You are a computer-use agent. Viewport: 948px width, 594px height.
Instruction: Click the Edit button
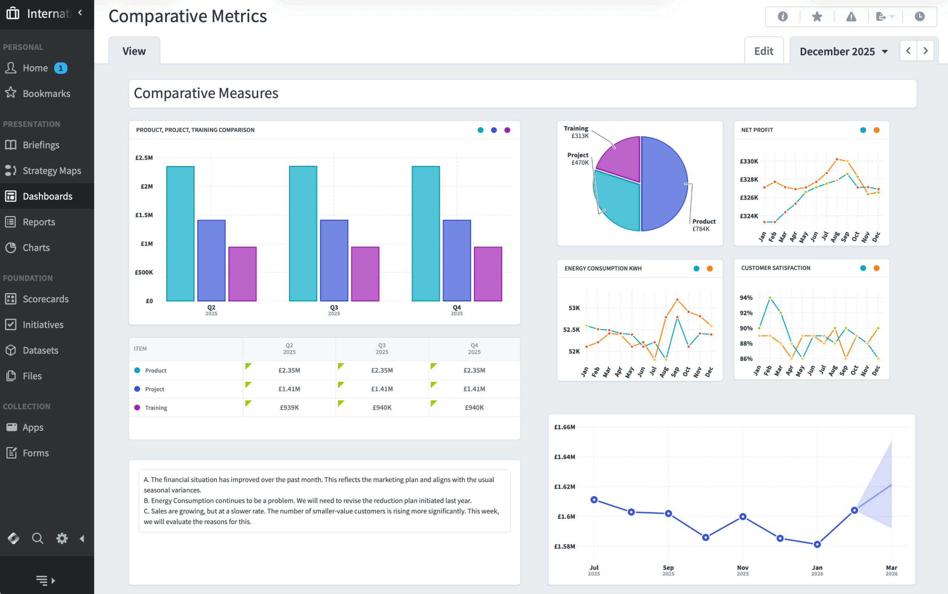pos(763,51)
